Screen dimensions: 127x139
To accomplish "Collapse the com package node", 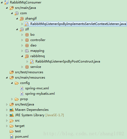I will (12, 13).
